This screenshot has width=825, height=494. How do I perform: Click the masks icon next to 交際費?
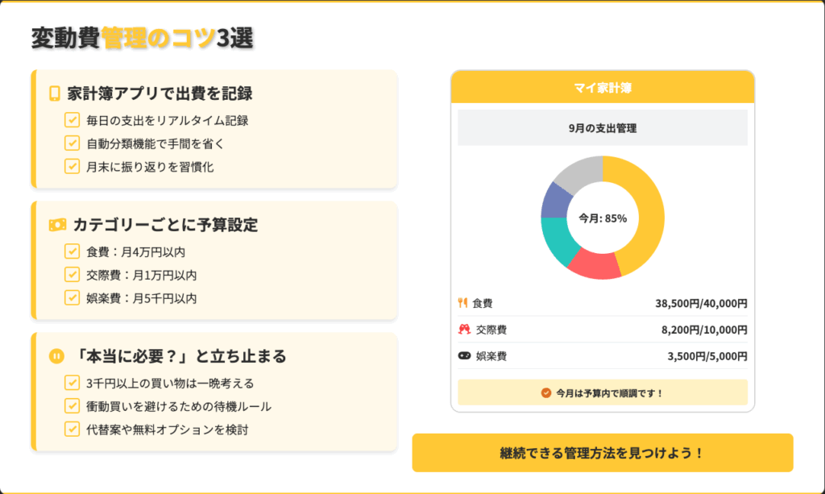pos(464,330)
